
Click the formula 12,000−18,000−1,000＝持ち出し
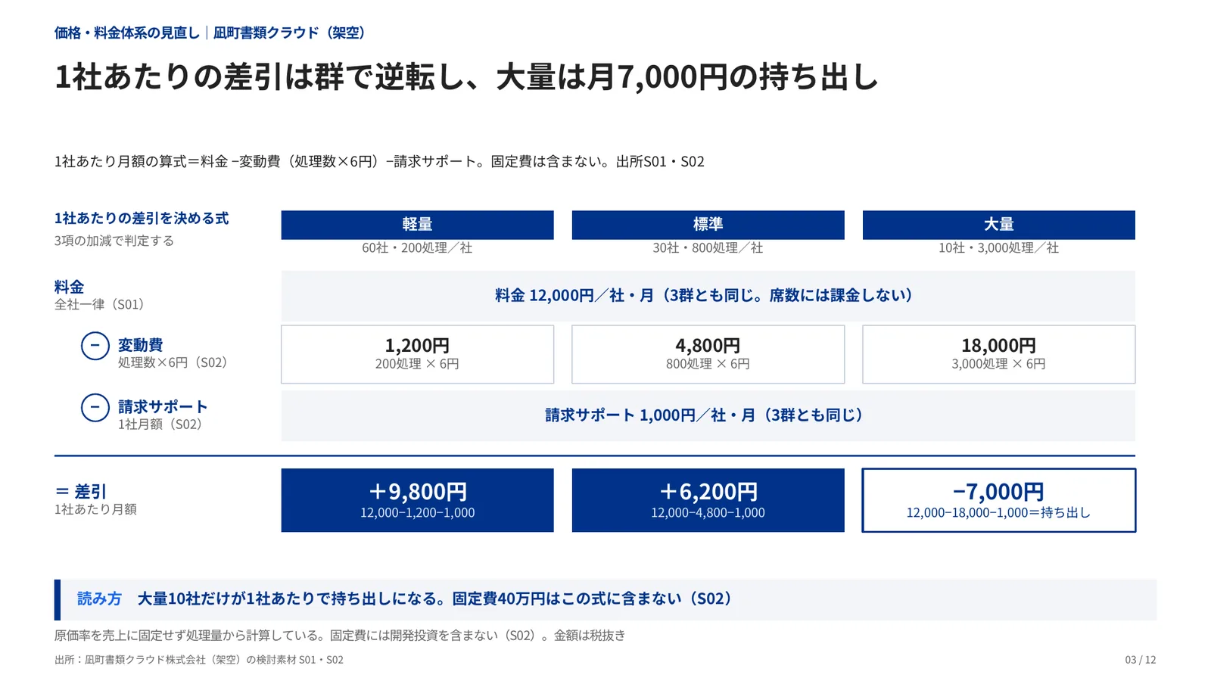(x=998, y=513)
